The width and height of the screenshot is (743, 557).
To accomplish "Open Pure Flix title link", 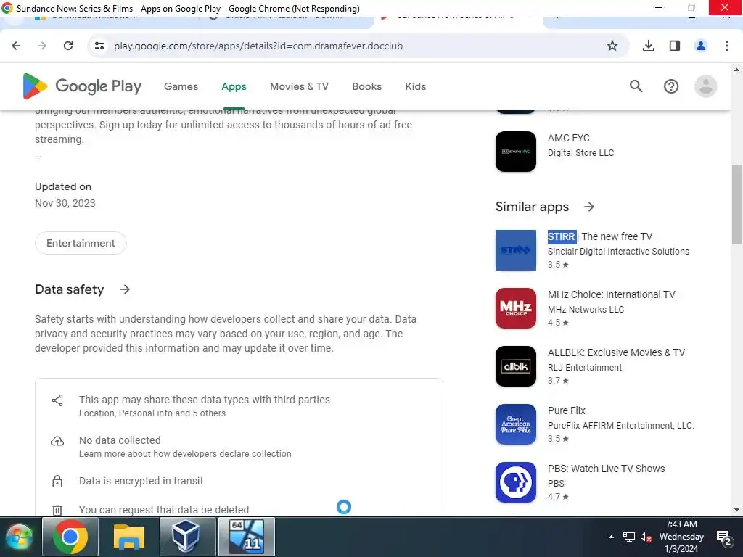I will click(x=566, y=410).
